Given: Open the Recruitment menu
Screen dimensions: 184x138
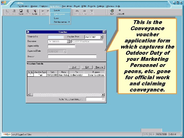Looking at the screenshot, I should [67, 6].
